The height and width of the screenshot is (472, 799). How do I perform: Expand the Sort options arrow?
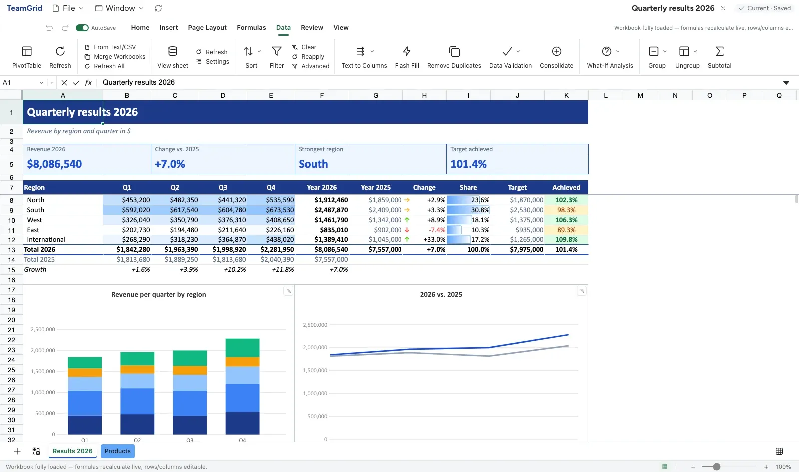tap(259, 51)
